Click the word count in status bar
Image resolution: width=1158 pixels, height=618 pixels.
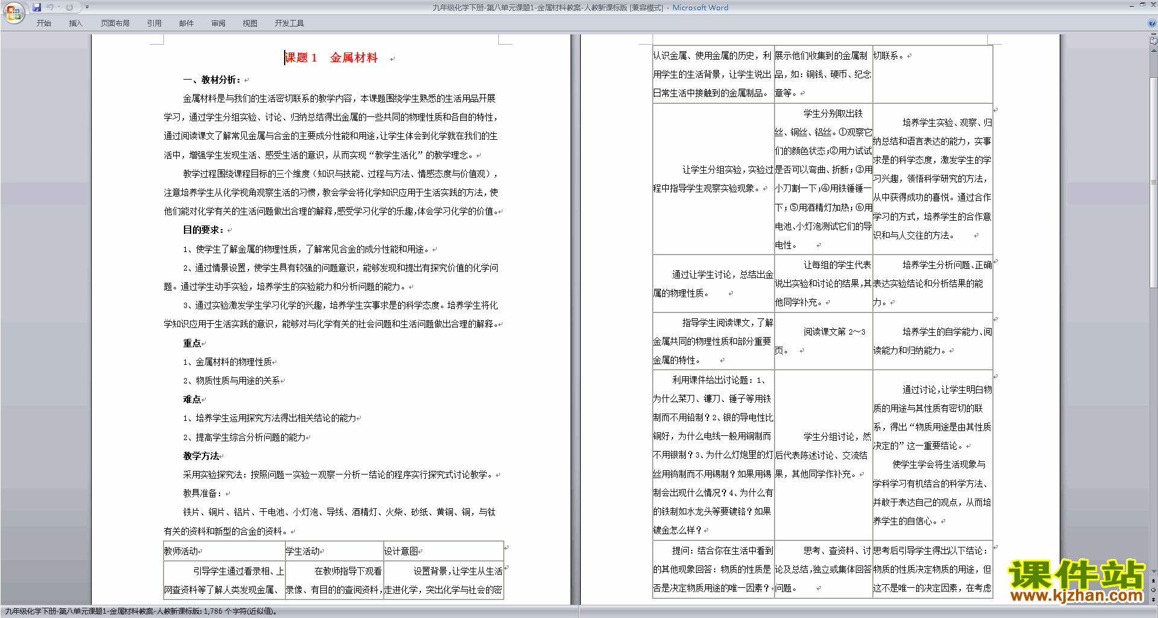pyautogui.click(x=239, y=611)
